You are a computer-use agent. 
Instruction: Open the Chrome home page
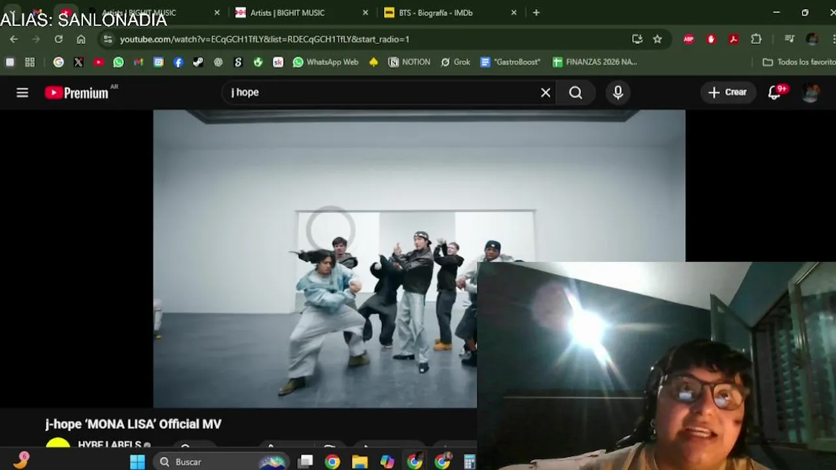pyautogui.click(x=81, y=39)
